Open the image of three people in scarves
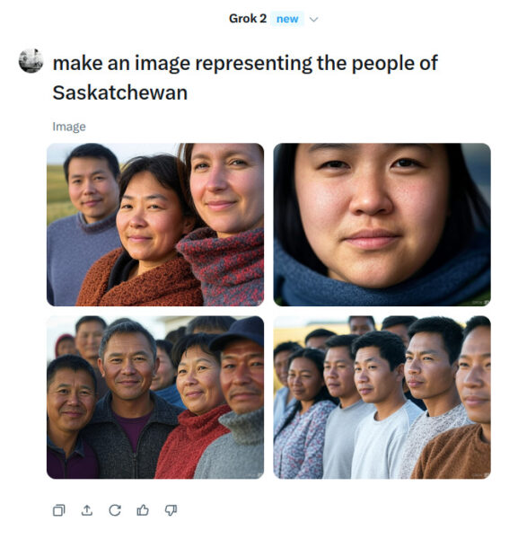The width and height of the screenshot is (518, 539). (x=155, y=225)
